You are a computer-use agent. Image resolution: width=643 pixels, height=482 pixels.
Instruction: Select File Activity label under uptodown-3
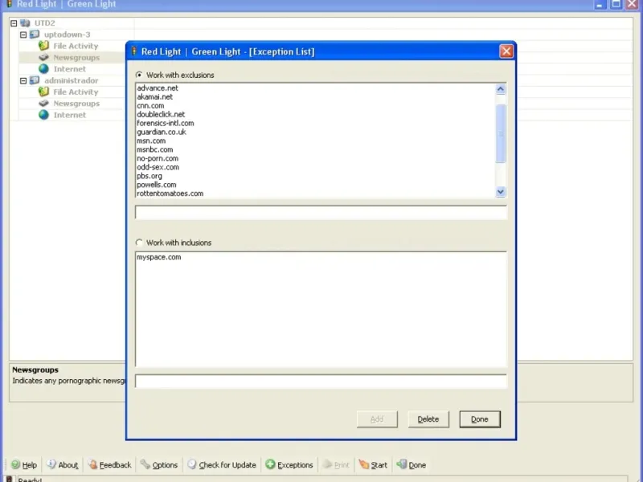76,46
